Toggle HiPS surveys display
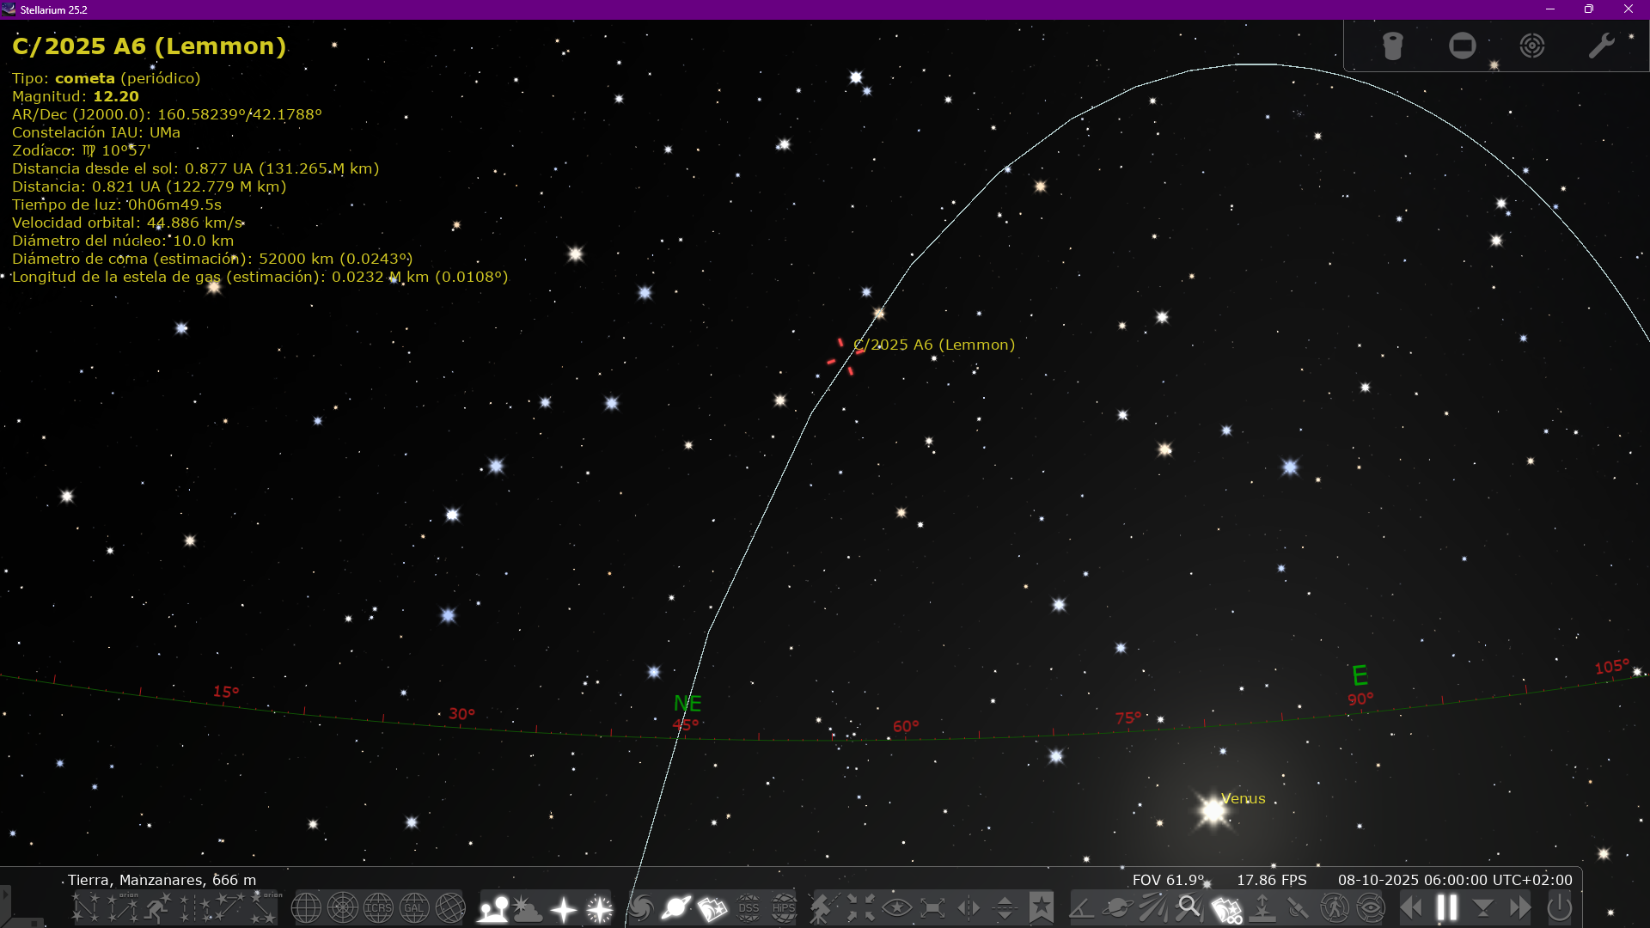Viewport: 1650px width, 928px height. point(784,907)
